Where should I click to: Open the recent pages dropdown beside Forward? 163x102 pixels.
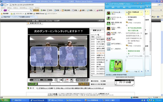tap(8, 5)
